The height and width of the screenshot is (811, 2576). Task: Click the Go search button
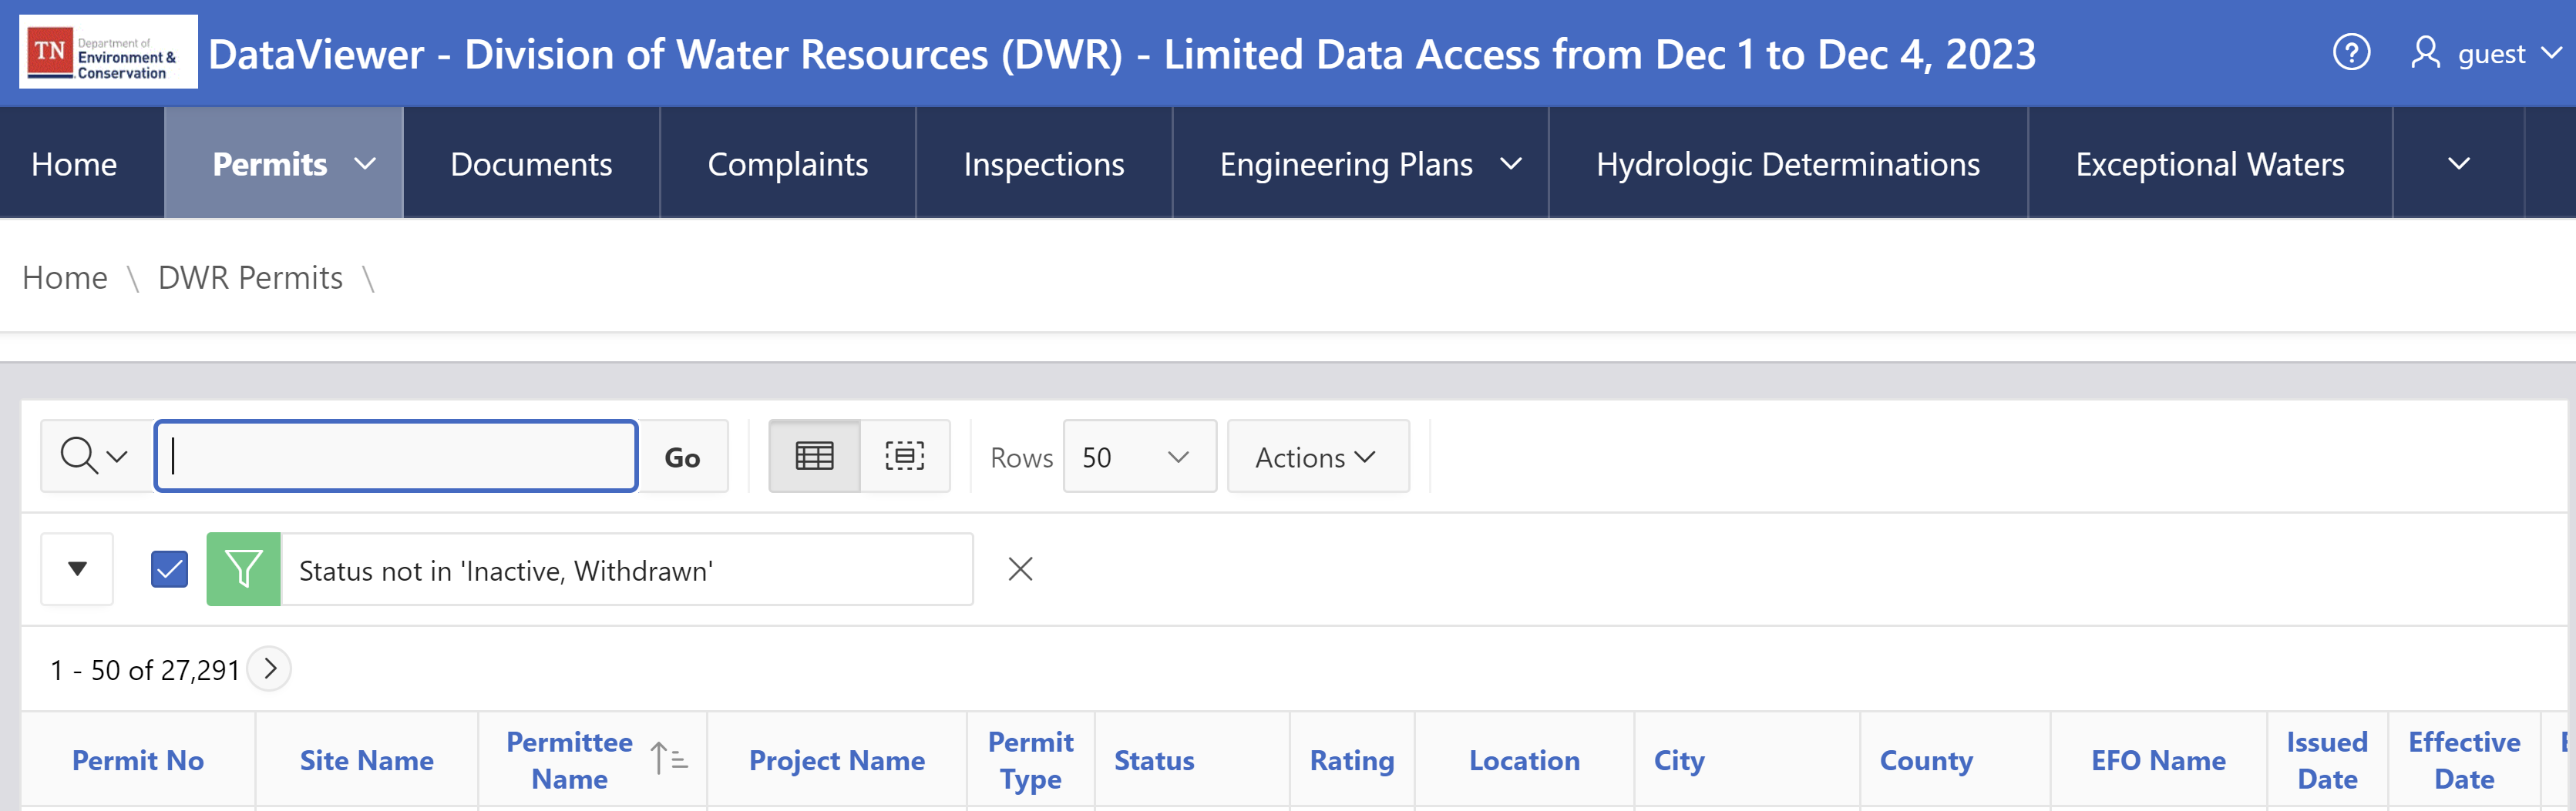tap(682, 457)
